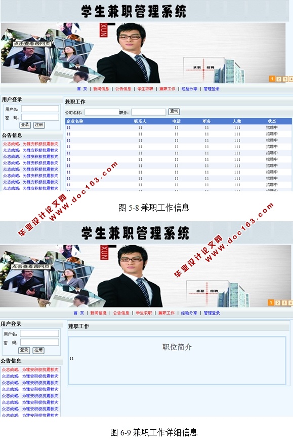
Task: Click the 企业名称 column header
Action: point(75,121)
